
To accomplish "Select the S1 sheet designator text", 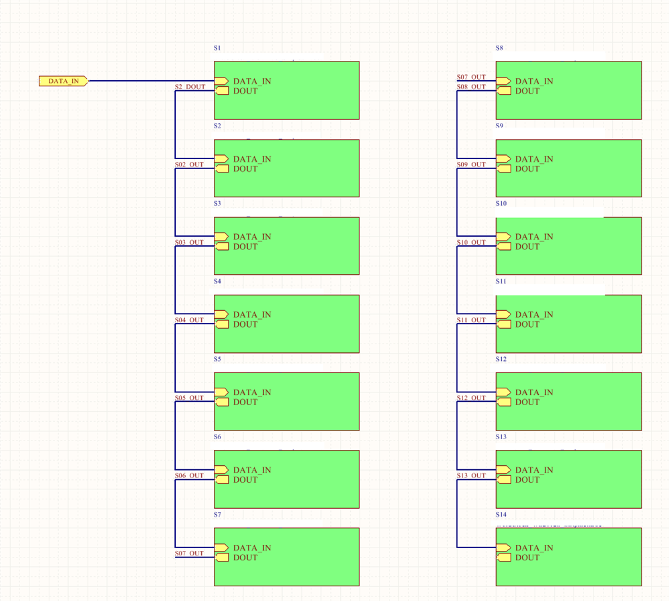I will (x=218, y=48).
